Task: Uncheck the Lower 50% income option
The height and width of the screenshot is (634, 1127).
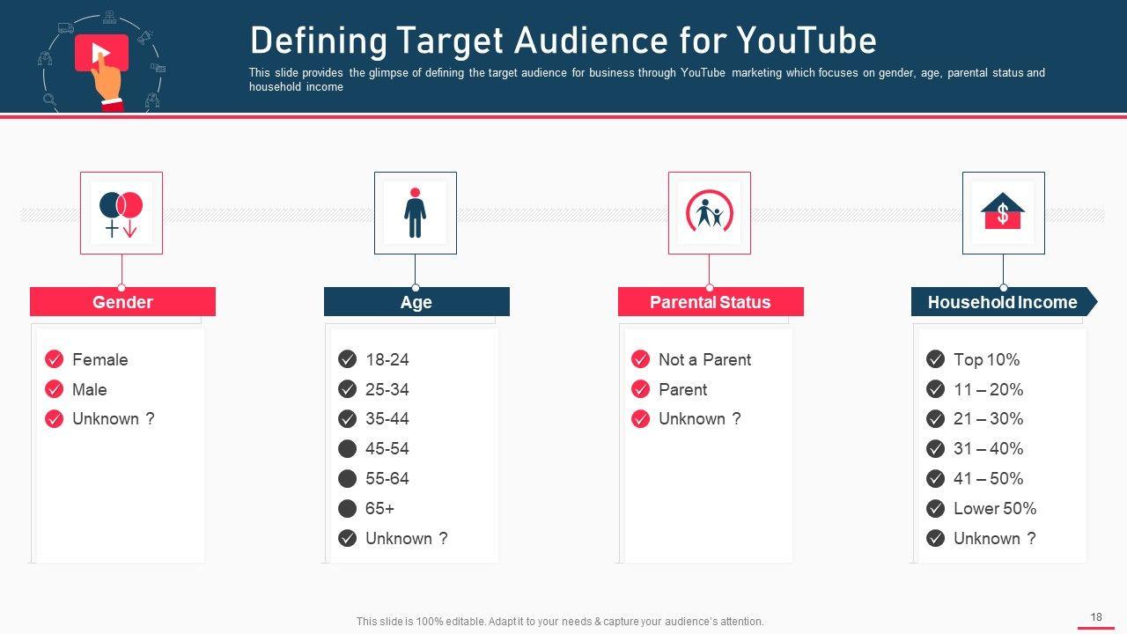Action: [936, 509]
